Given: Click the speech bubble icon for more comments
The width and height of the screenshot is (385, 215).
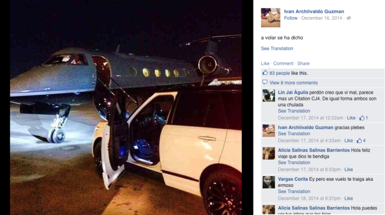Looking at the screenshot, I should 265,82.
